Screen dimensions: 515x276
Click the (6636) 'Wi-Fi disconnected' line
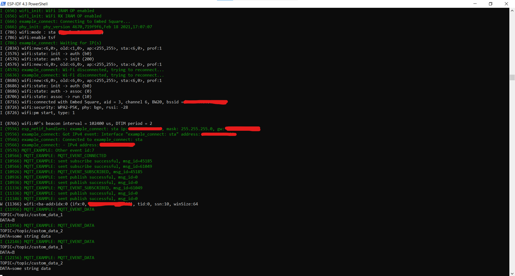point(82,75)
